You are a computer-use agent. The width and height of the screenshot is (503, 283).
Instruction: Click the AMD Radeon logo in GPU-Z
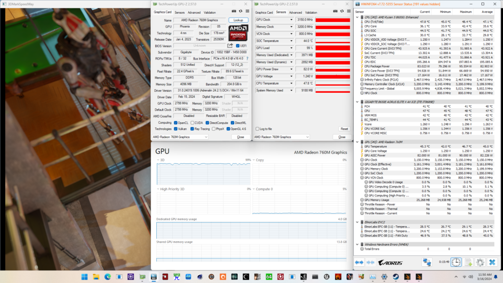(x=238, y=33)
